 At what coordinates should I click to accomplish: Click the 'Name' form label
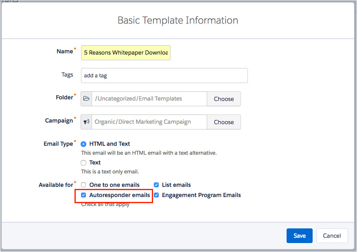click(64, 52)
